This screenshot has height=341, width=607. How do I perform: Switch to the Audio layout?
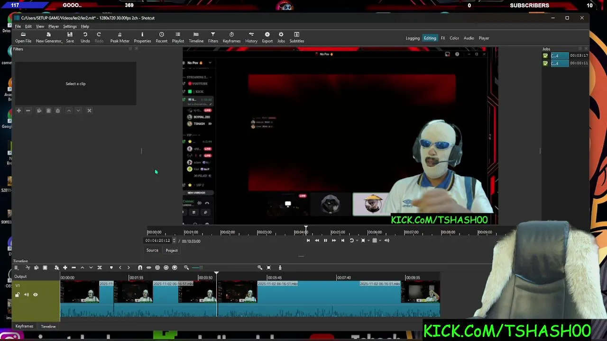[x=469, y=38]
